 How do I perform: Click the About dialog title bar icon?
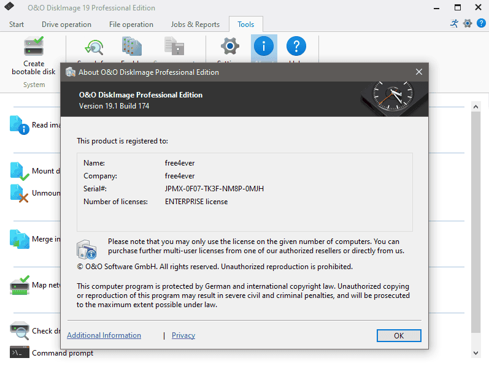pos(71,72)
